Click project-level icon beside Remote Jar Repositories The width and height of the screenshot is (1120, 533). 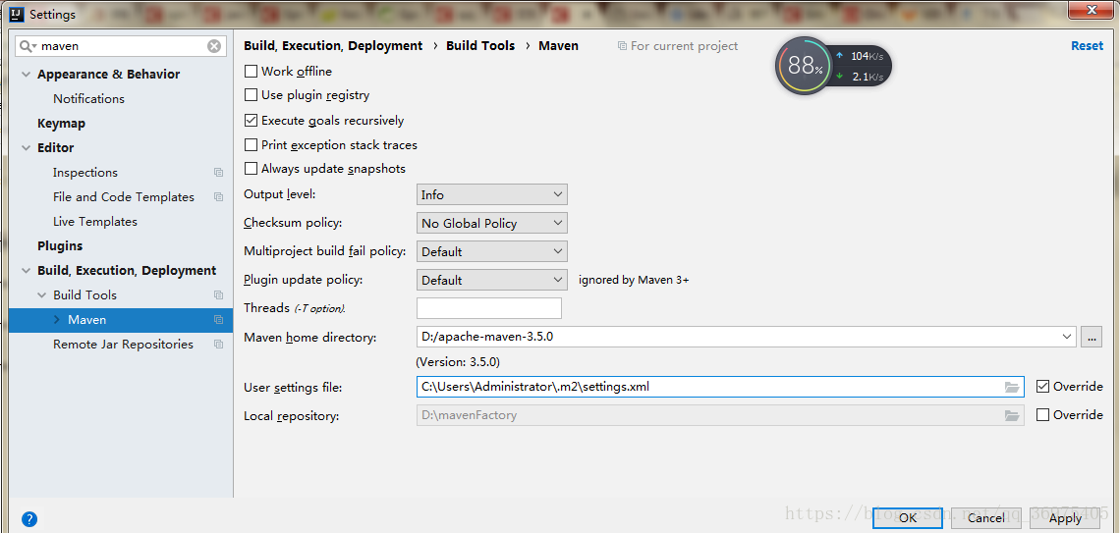click(218, 345)
